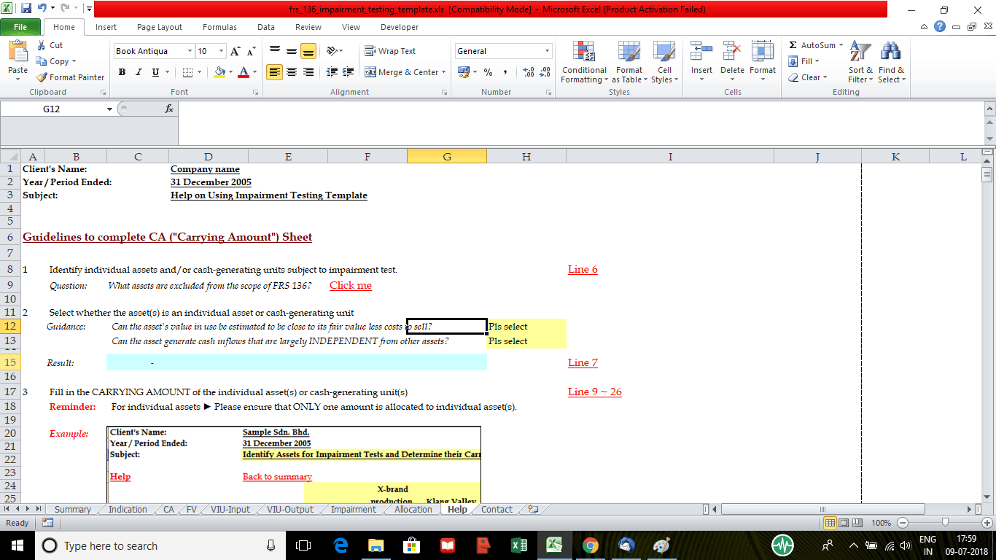Expand the Name Box dropdown

coord(109,109)
